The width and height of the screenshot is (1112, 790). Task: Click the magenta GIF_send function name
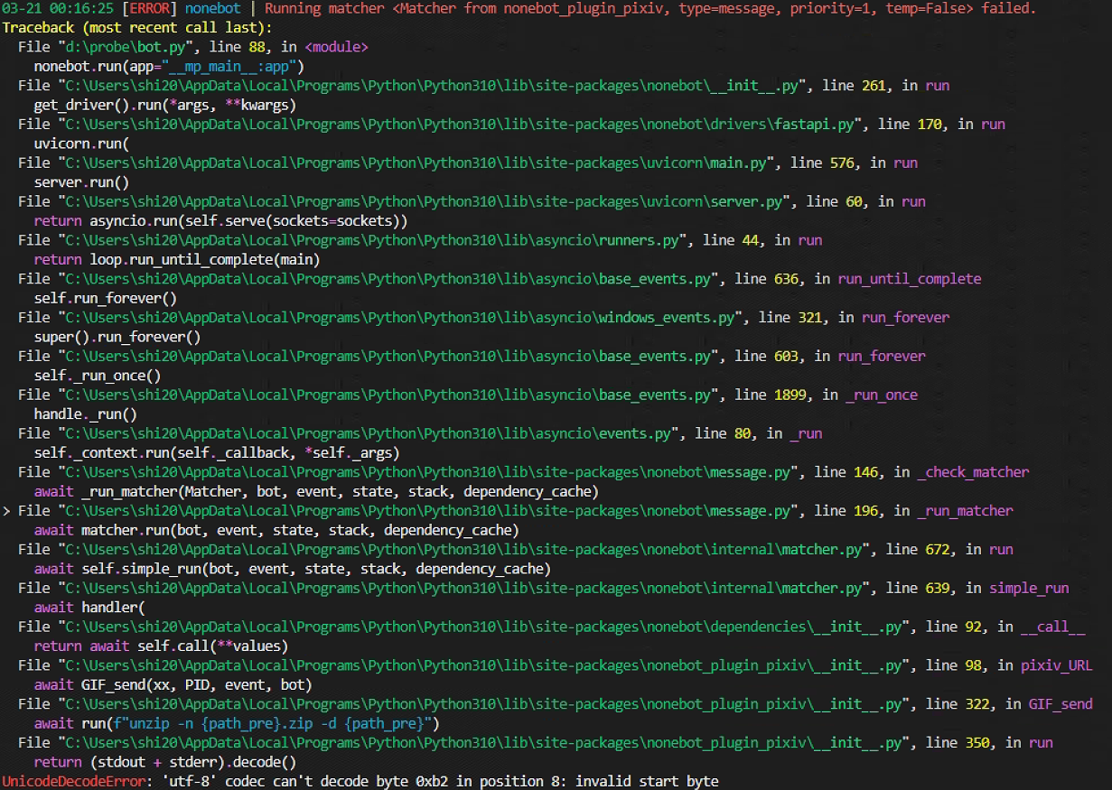(1061, 705)
